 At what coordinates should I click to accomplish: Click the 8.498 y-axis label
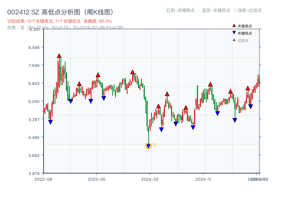point(34,48)
